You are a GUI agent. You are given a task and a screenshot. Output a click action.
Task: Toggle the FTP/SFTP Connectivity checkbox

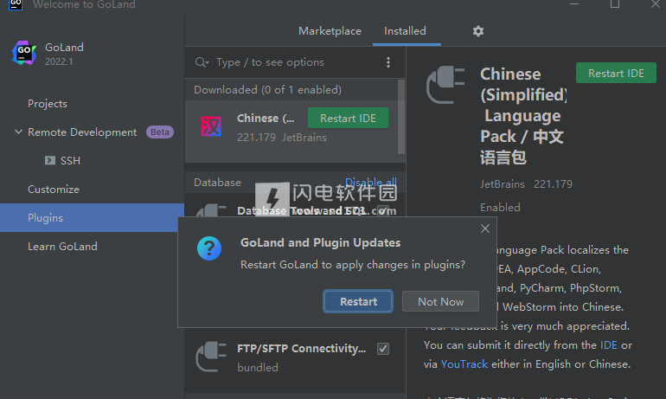[383, 349]
